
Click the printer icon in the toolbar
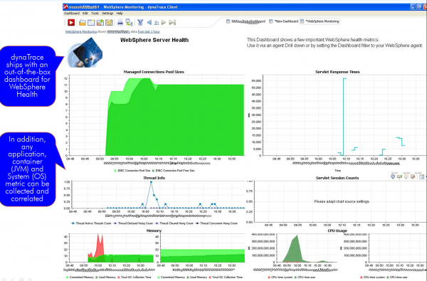click(120, 23)
